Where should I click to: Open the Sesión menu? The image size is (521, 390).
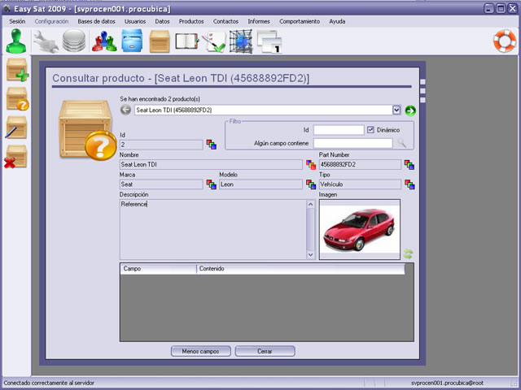point(17,21)
